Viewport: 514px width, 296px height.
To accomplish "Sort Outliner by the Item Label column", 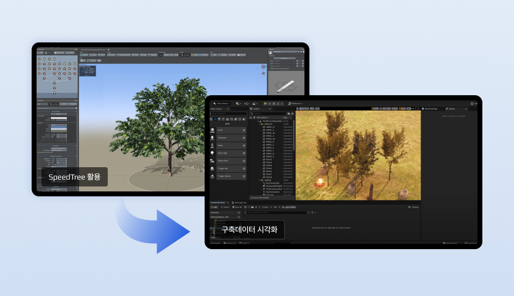I will 262,117.
